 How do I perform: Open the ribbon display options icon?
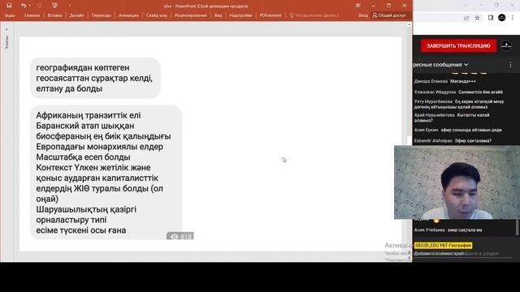coord(357,6)
